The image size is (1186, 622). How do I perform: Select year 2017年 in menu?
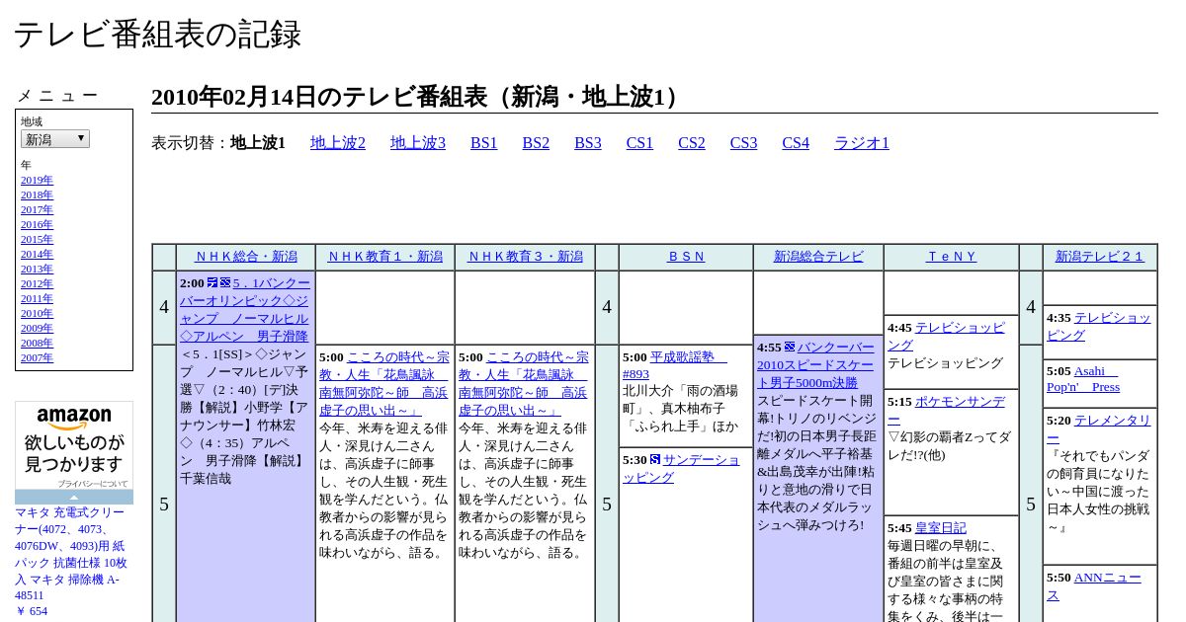pyautogui.click(x=37, y=209)
